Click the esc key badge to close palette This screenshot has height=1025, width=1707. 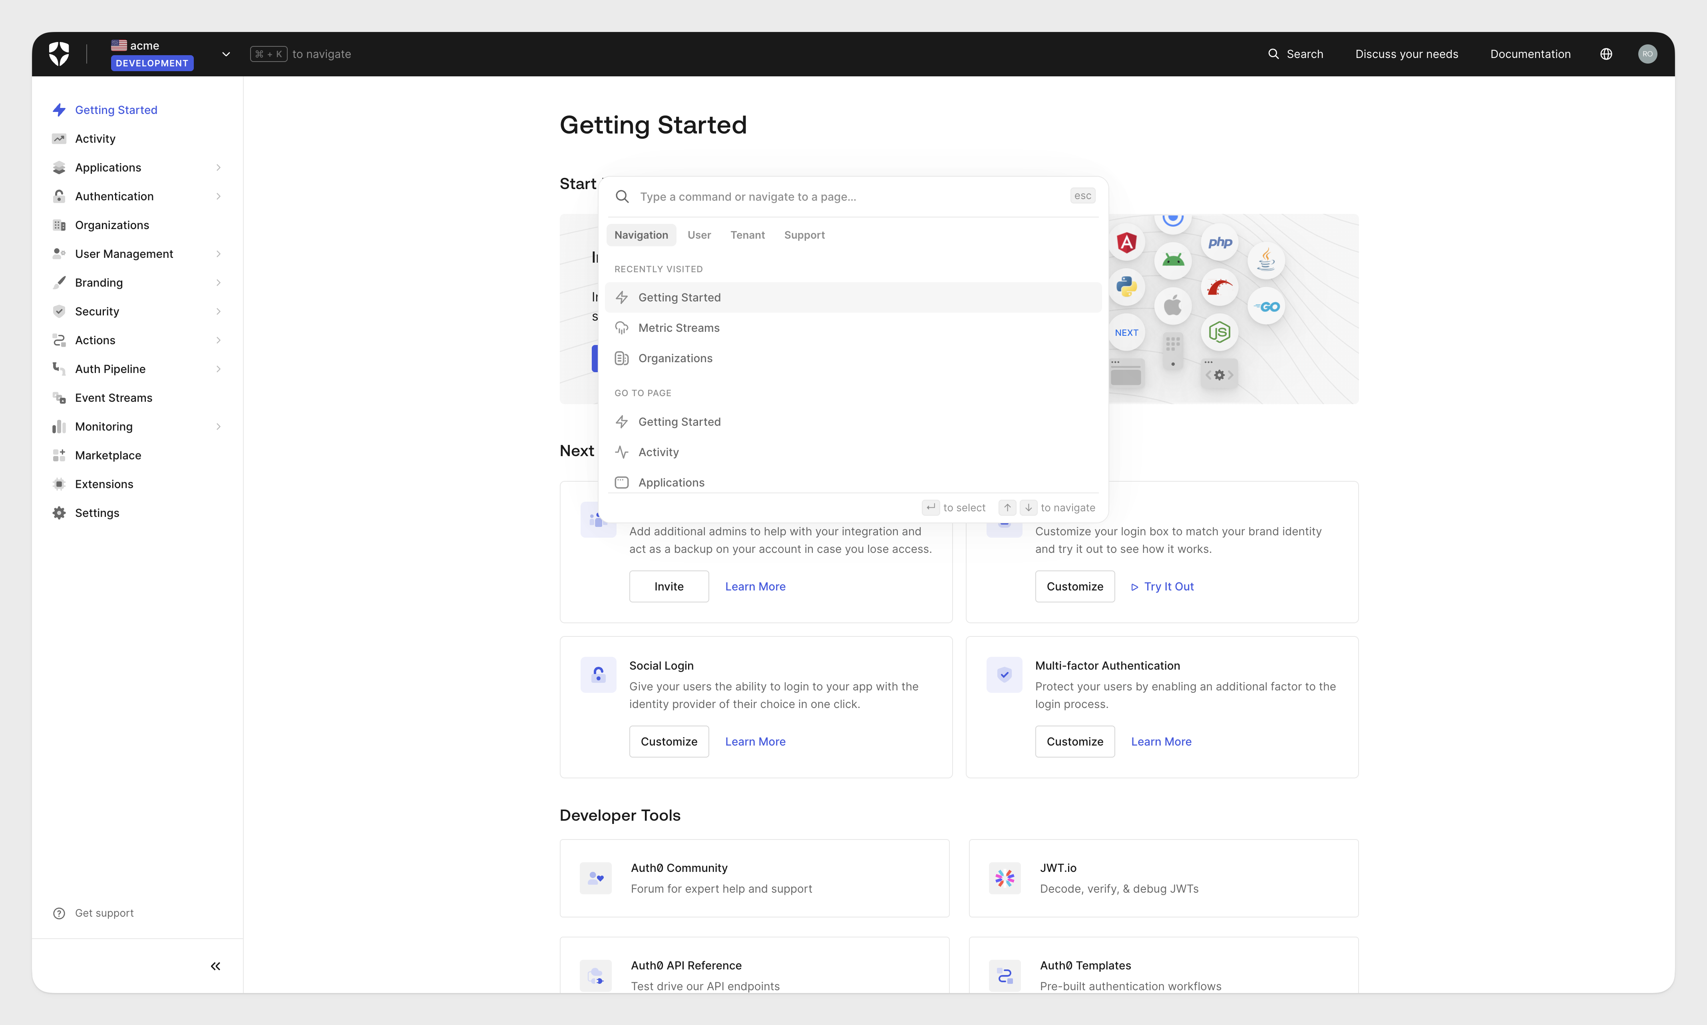click(1082, 196)
